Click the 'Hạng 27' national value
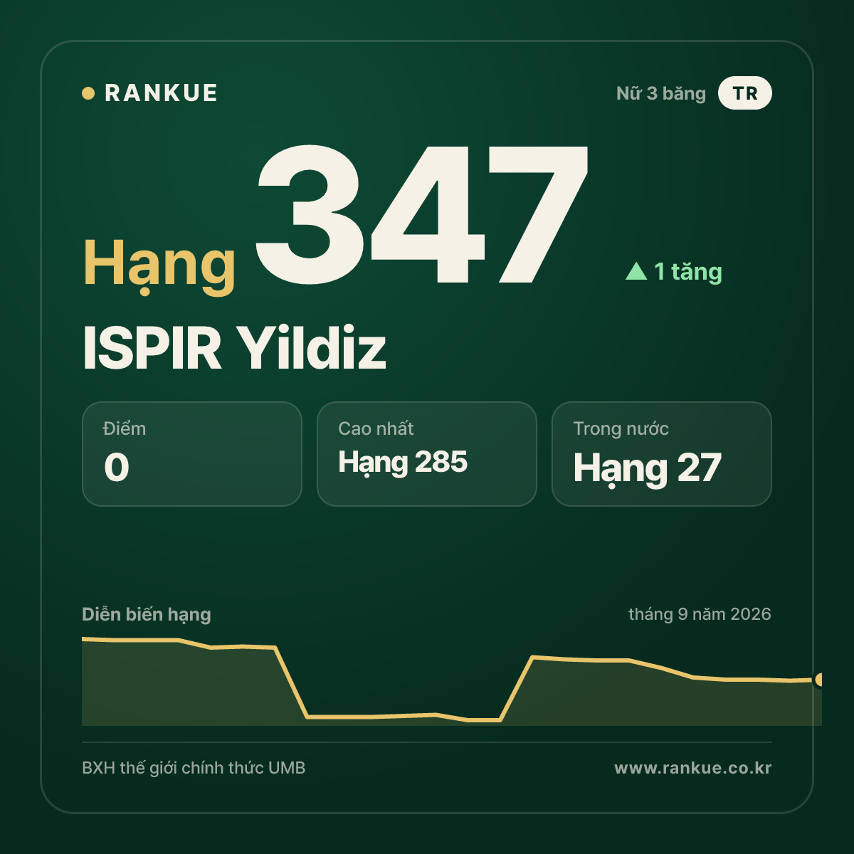This screenshot has height=854, width=854. click(x=648, y=469)
